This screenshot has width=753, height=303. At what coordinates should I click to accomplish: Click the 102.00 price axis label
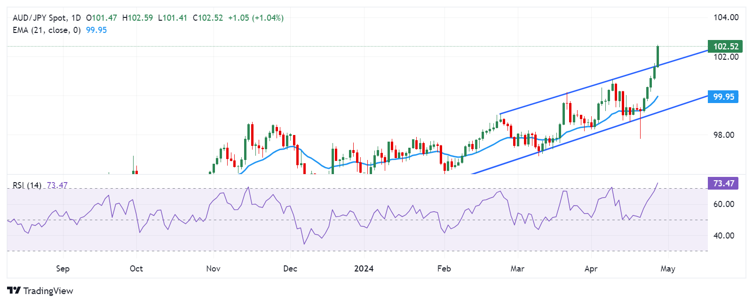(x=726, y=57)
